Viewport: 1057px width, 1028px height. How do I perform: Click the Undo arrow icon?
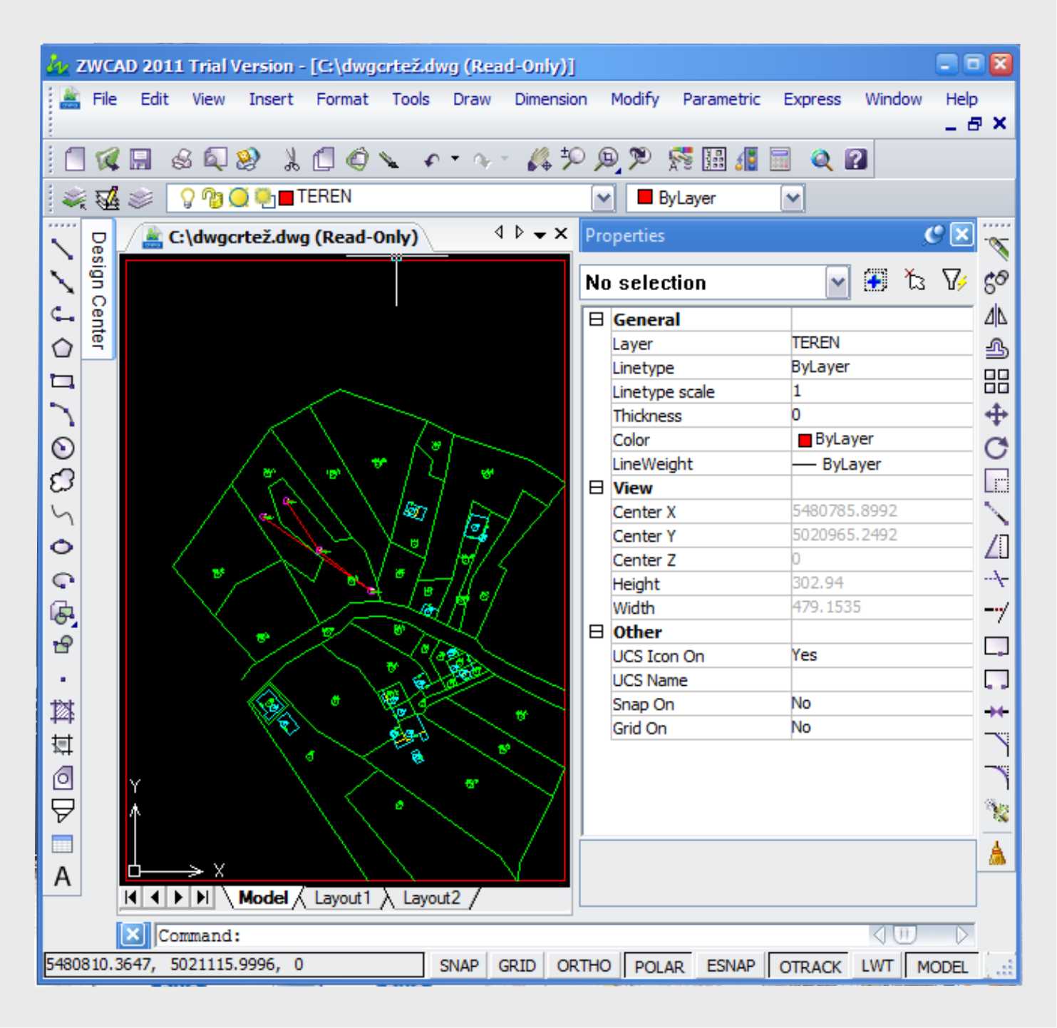pyautogui.click(x=432, y=160)
